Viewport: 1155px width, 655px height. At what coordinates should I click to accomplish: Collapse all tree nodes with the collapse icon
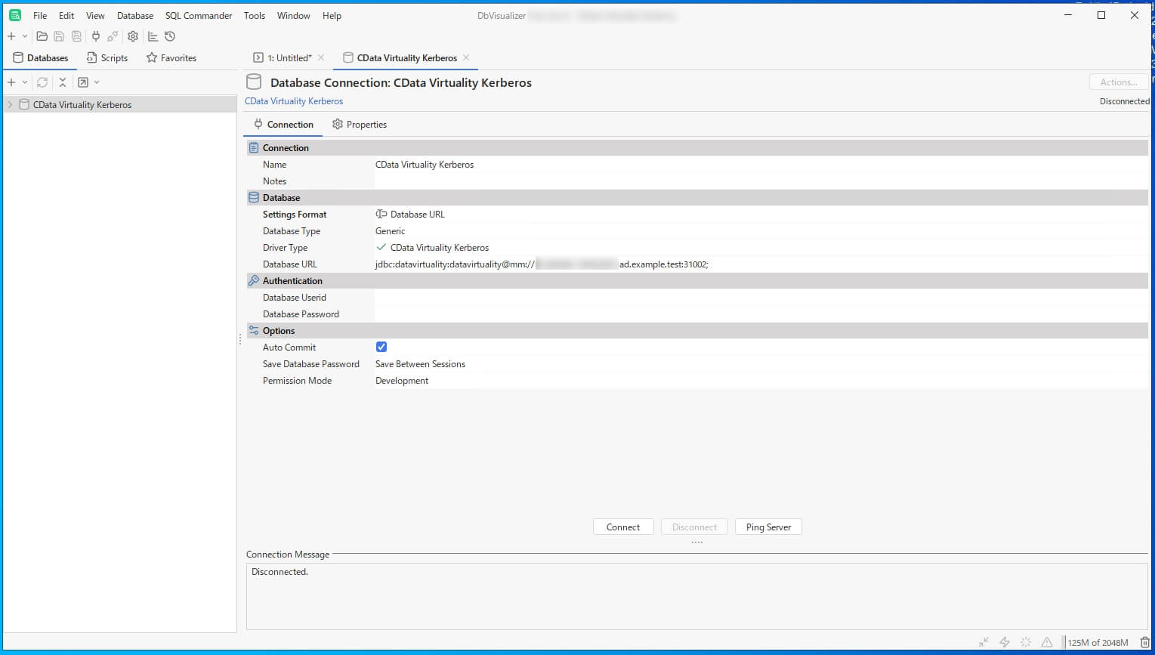click(x=63, y=82)
